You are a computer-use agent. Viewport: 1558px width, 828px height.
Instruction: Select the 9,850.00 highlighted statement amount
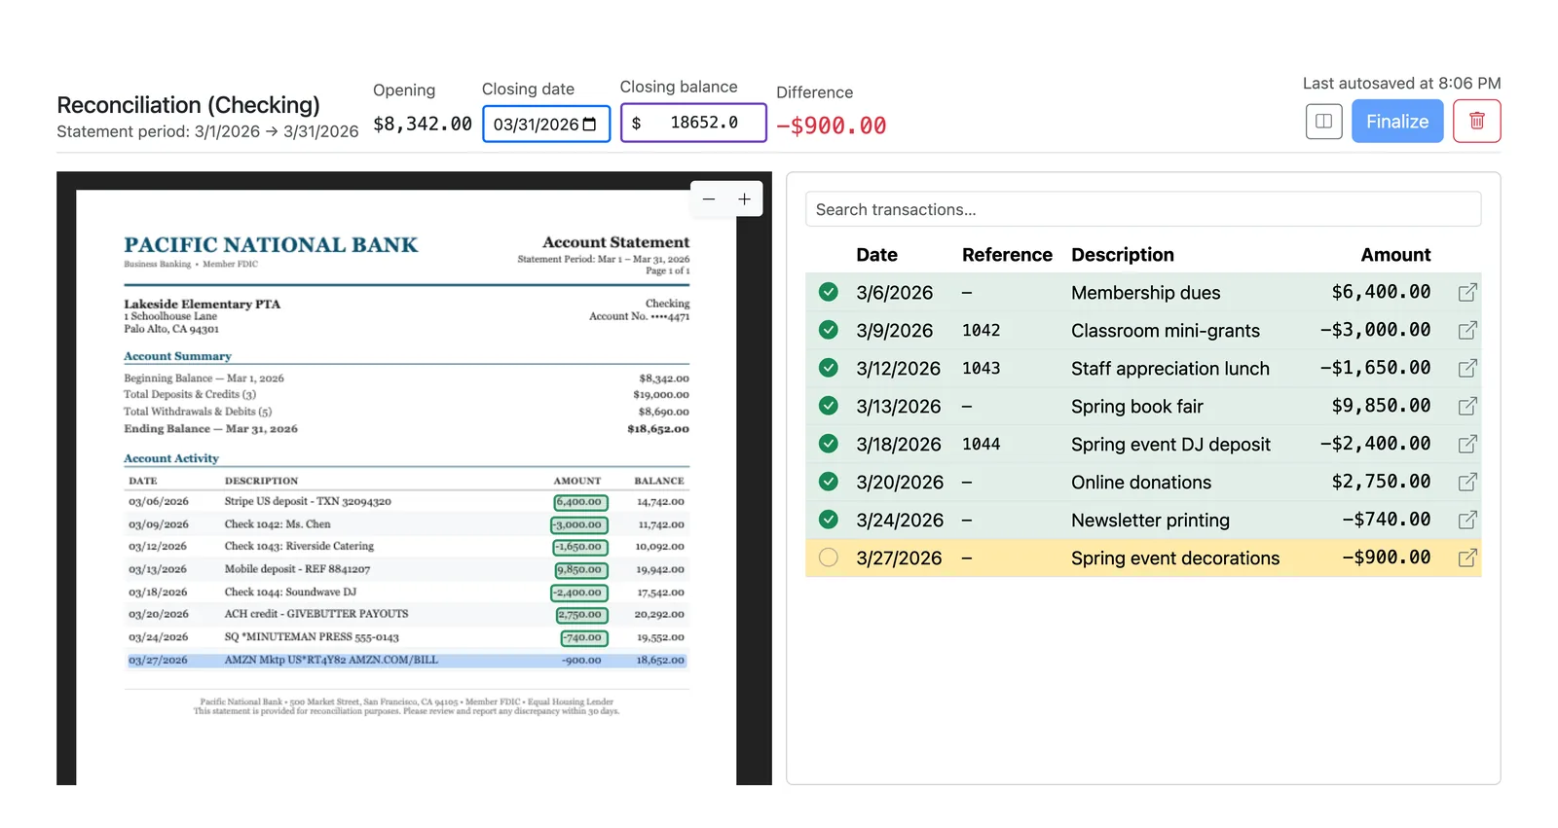(x=580, y=570)
